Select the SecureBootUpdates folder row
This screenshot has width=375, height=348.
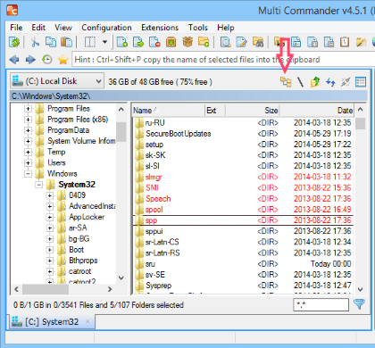pos(243,134)
